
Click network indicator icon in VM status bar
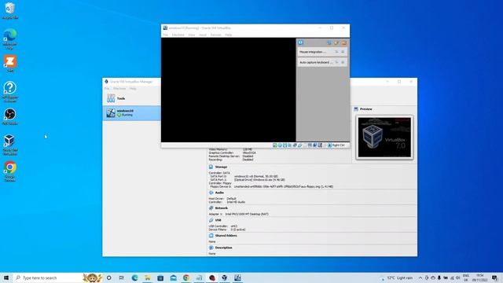pyautogui.click(x=296, y=145)
